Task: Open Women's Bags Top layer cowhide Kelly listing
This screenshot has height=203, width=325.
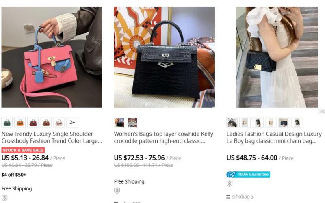Action: click(164, 137)
